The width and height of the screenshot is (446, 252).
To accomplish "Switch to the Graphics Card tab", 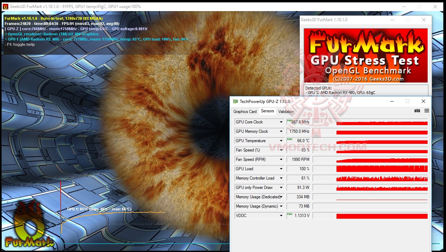I will point(245,111).
